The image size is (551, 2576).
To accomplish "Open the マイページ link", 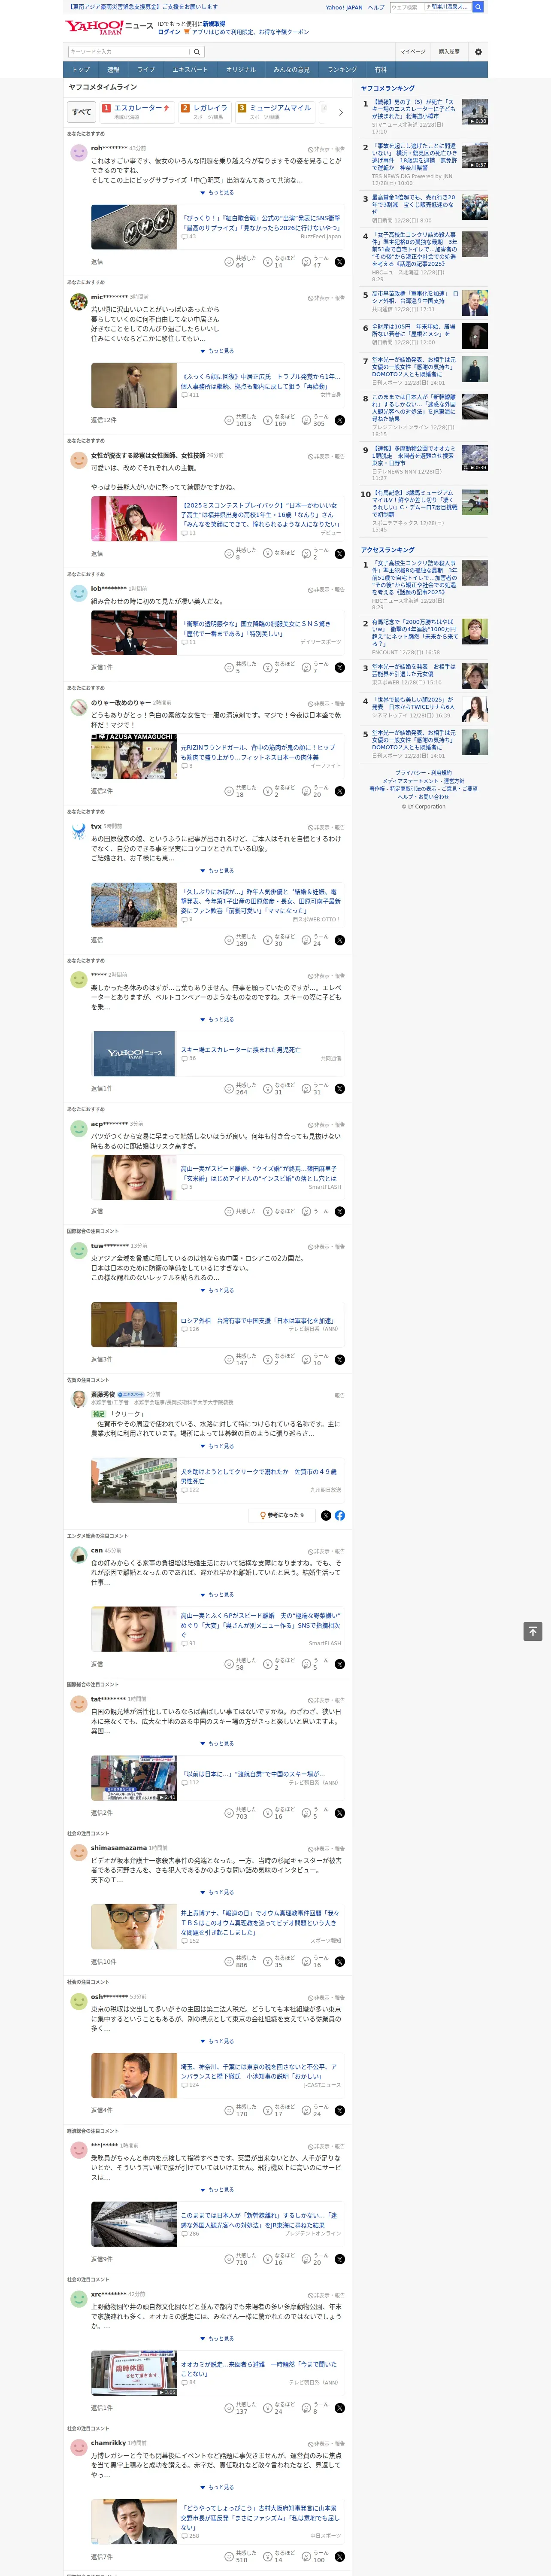I will [x=413, y=52].
